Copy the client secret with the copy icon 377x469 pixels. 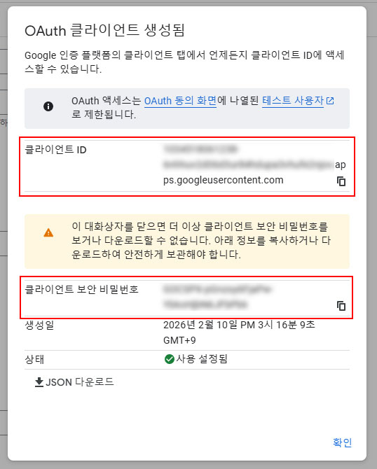(341, 306)
